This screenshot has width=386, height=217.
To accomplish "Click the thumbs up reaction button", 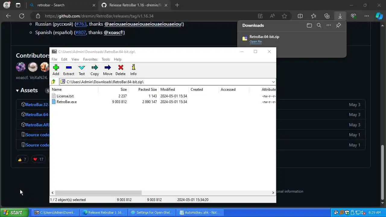I will [22, 159].
